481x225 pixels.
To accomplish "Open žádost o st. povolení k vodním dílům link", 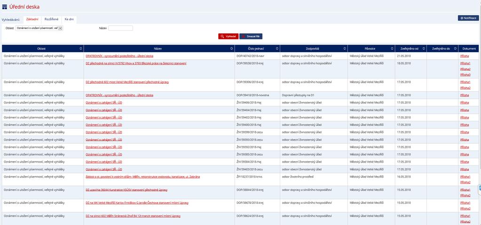I will pos(142,177).
